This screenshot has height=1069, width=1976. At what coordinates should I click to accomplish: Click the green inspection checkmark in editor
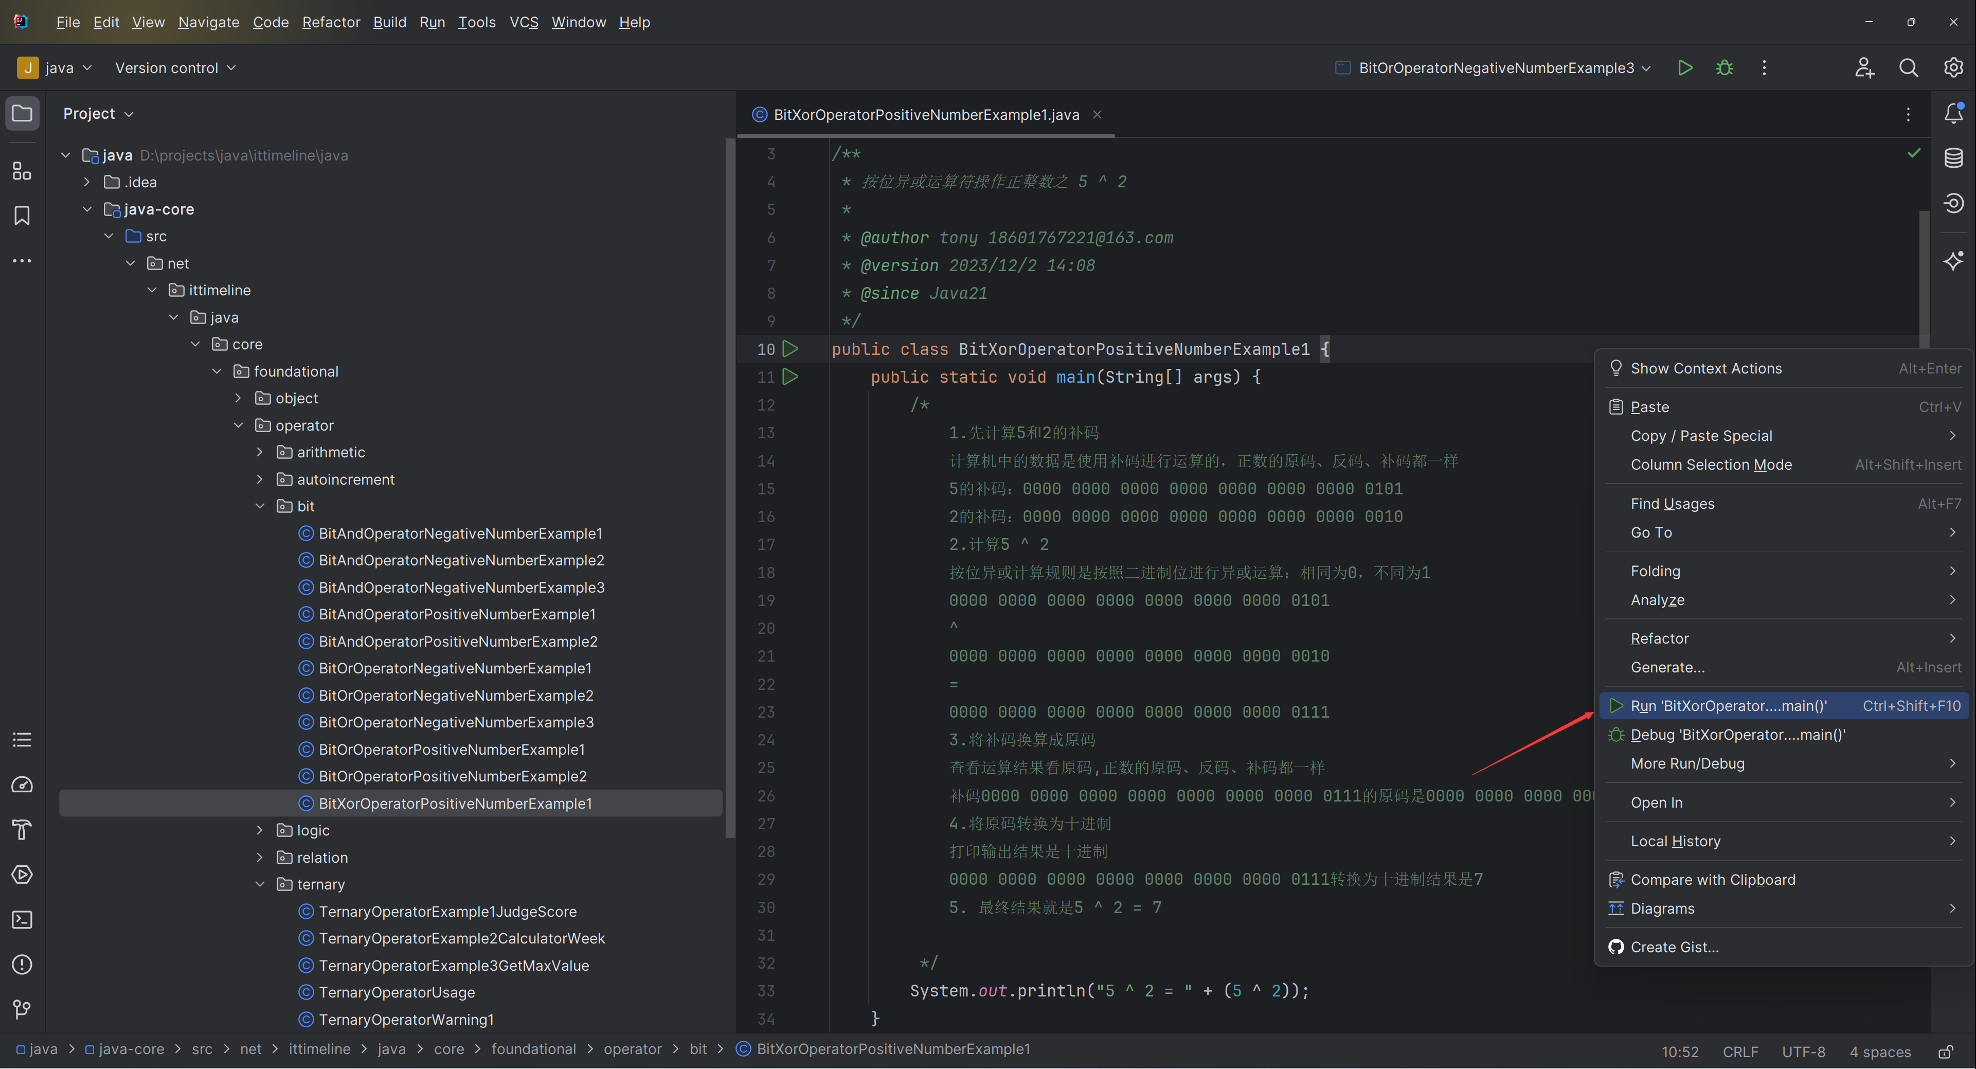(1914, 153)
